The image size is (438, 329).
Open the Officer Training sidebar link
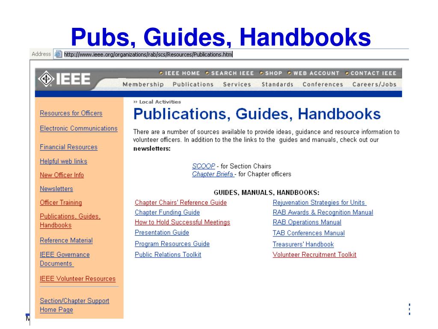pos(61,203)
